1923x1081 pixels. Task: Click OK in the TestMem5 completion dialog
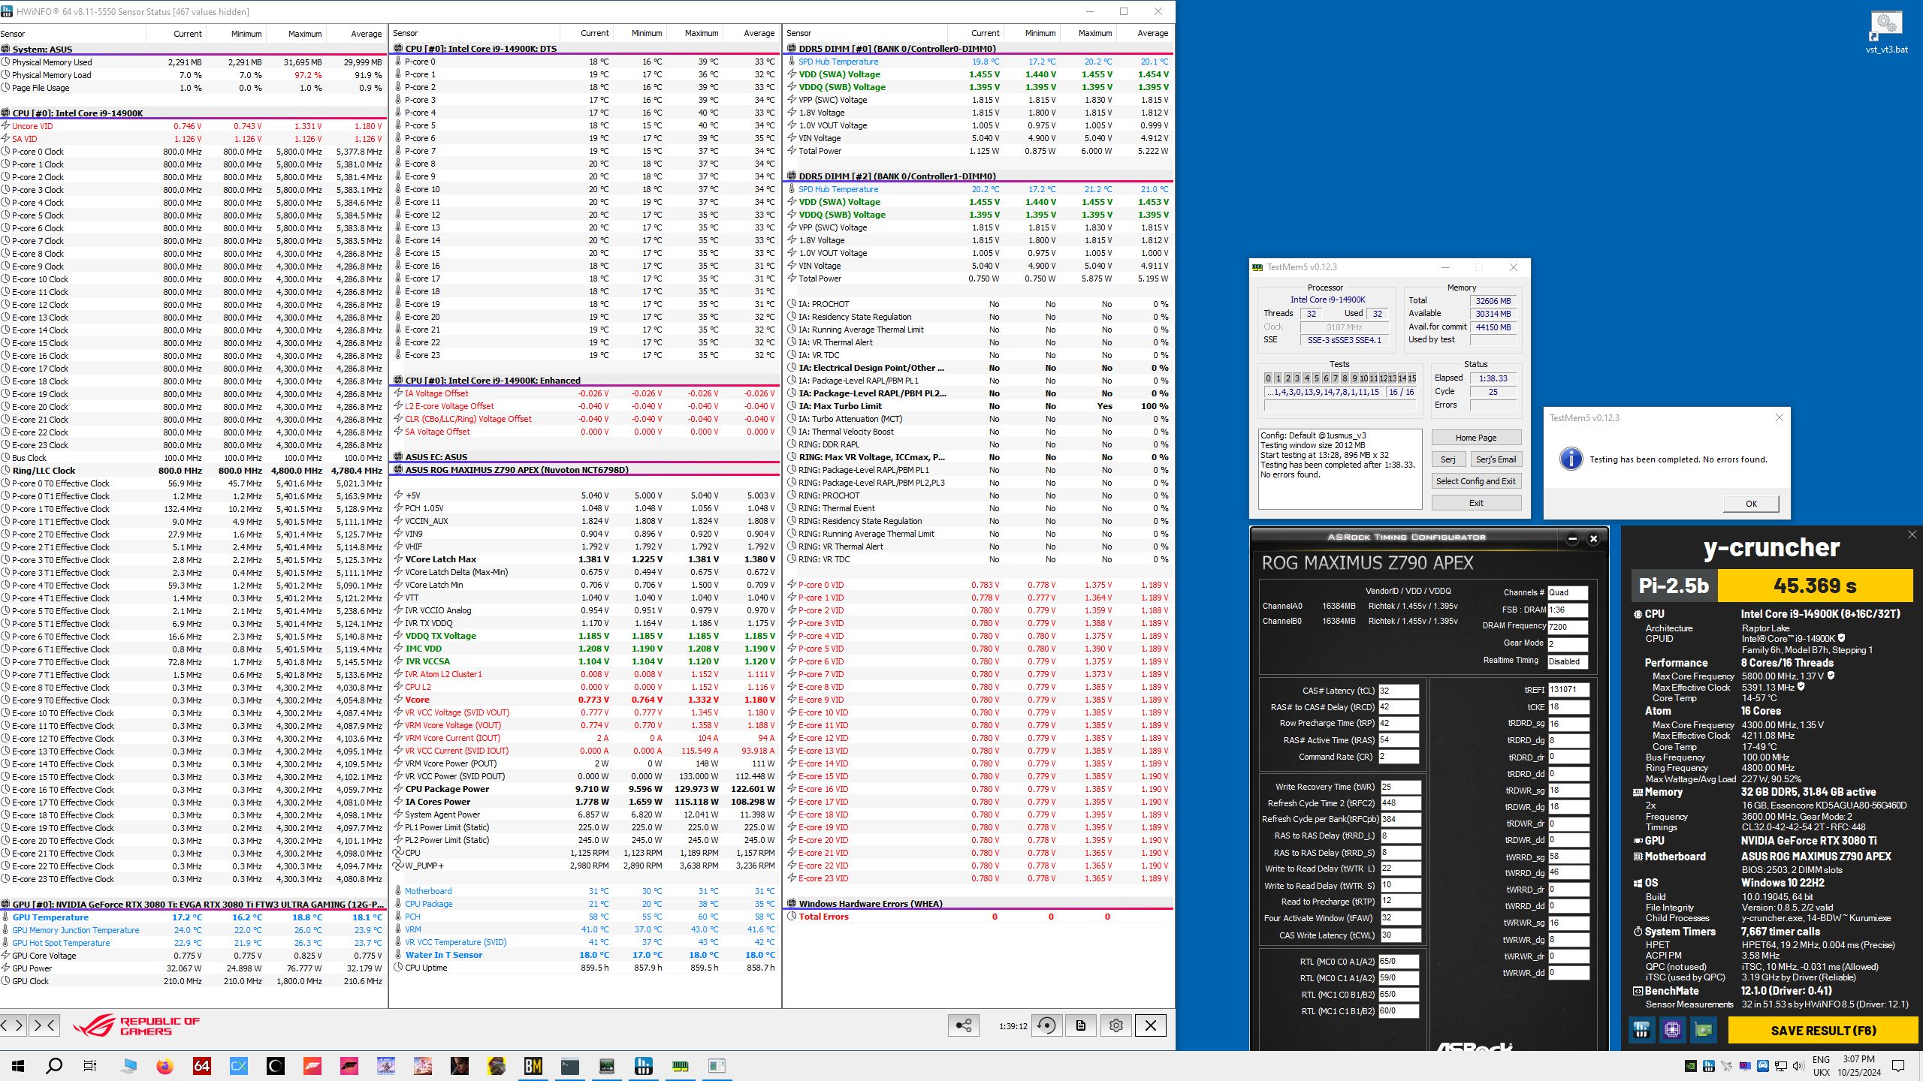click(x=1751, y=504)
